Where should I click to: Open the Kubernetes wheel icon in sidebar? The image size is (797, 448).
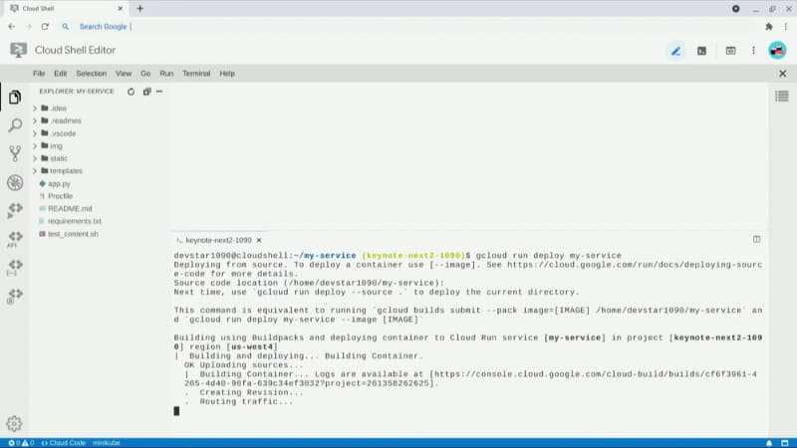(15, 182)
